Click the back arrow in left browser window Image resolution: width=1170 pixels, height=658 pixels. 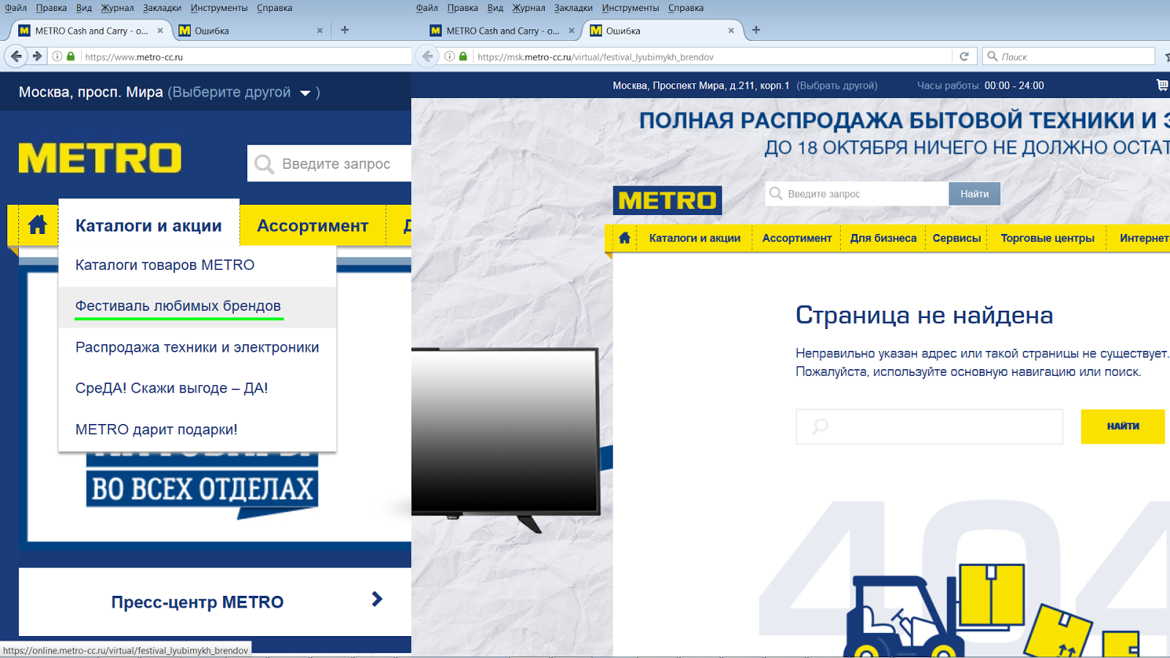click(16, 56)
